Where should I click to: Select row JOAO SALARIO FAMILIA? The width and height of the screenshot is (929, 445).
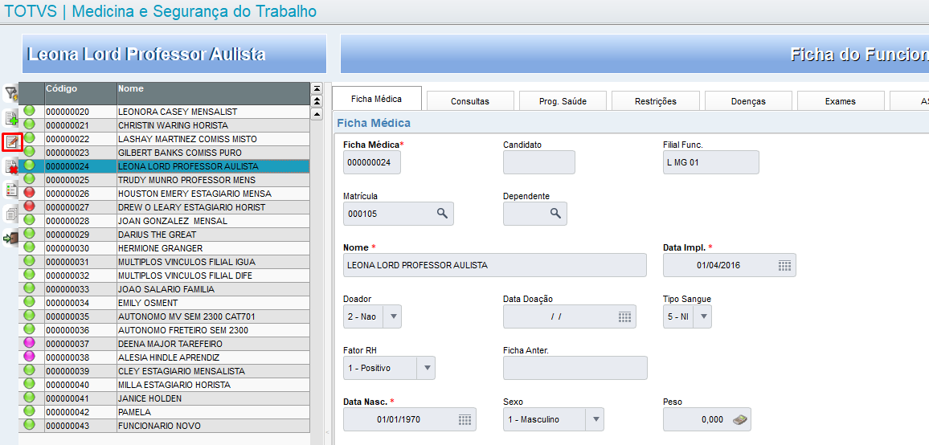pyautogui.click(x=164, y=288)
